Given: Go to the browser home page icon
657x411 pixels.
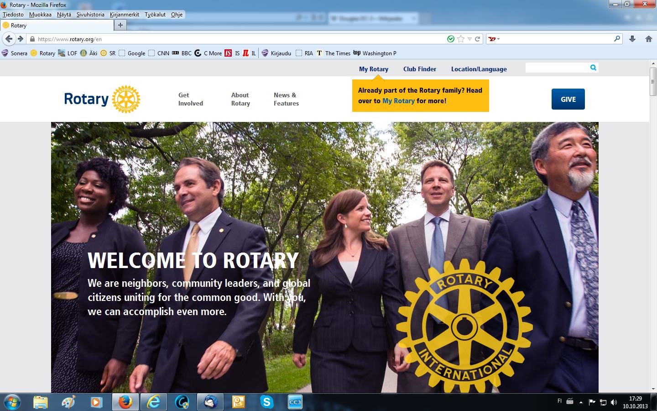Looking at the screenshot, I should pyautogui.click(x=649, y=39).
